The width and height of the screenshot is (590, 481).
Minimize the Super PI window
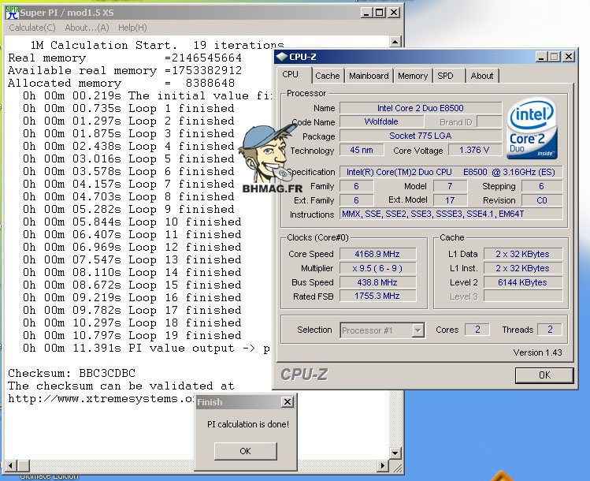[366, 13]
